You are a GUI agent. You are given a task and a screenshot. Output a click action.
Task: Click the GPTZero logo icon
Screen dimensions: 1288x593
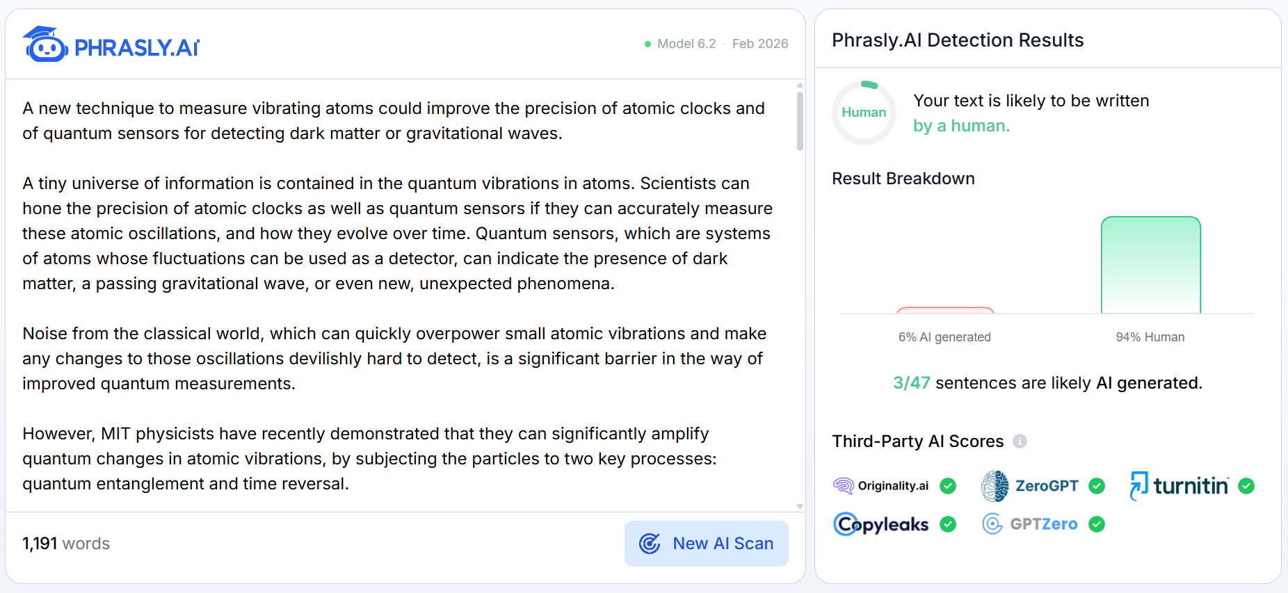(x=992, y=524)
